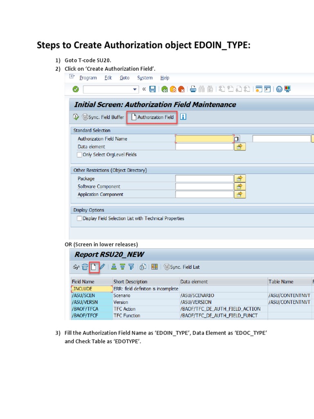The width and height of the screenshot is (314, 419).
Task: Click the Execute clock icon
Action: (x=76, y=117)
